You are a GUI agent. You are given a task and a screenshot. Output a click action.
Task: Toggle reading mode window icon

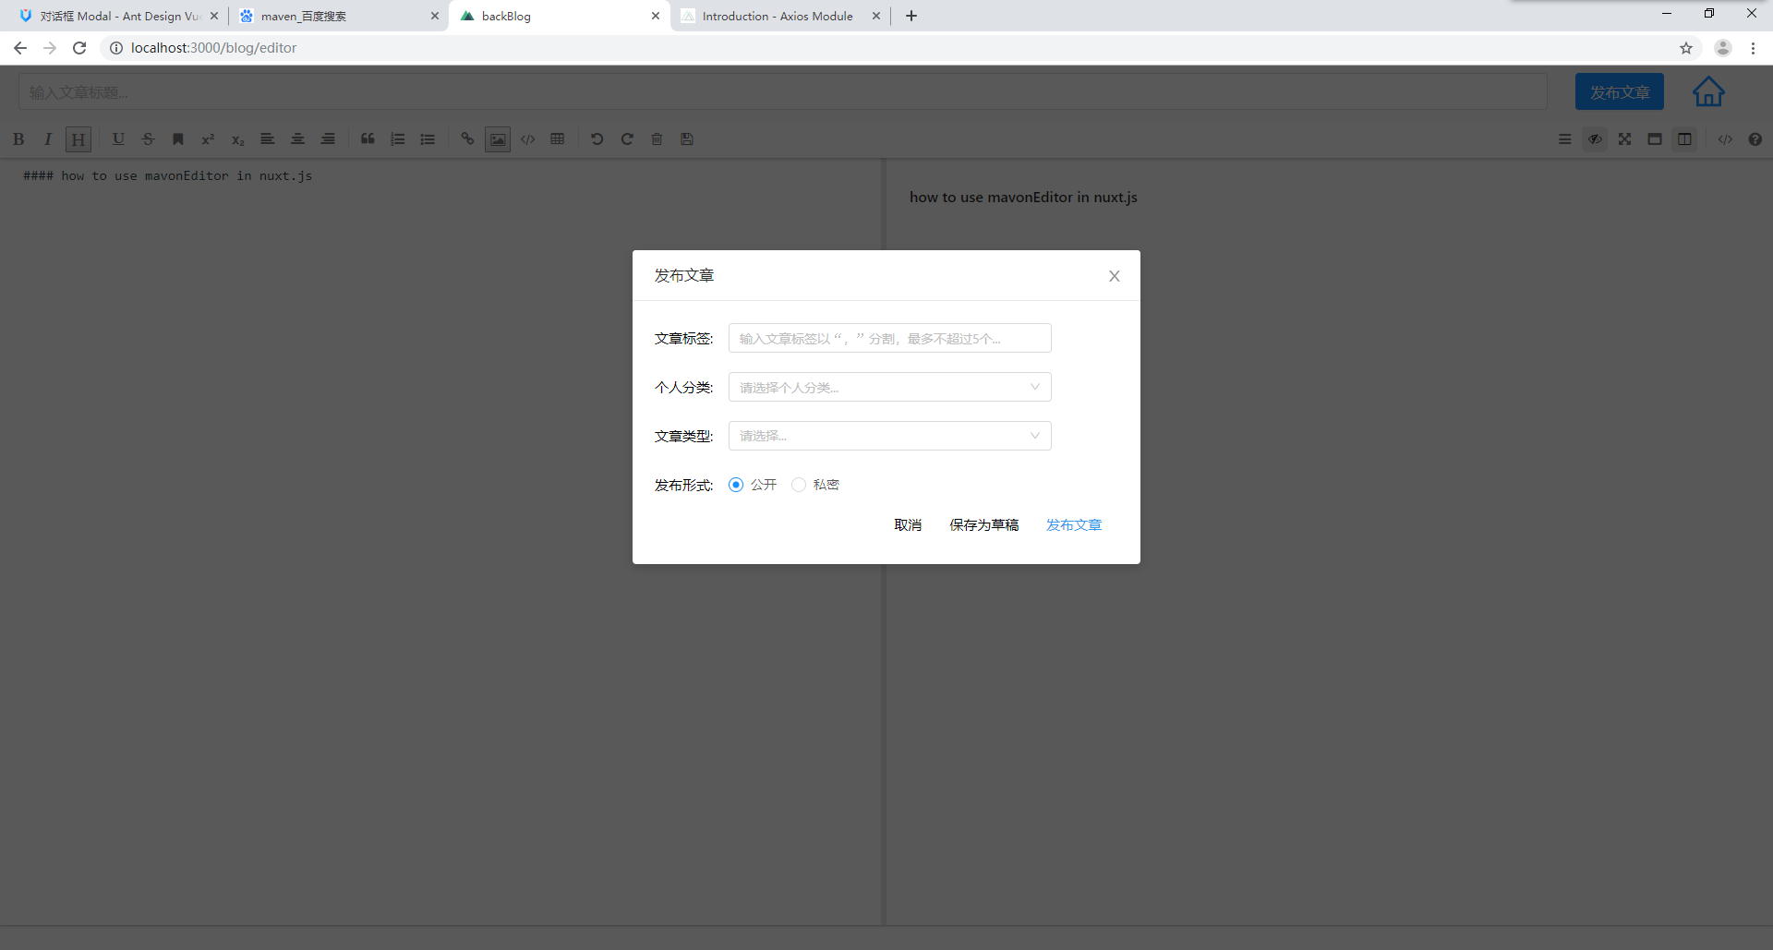[1655, 139]
